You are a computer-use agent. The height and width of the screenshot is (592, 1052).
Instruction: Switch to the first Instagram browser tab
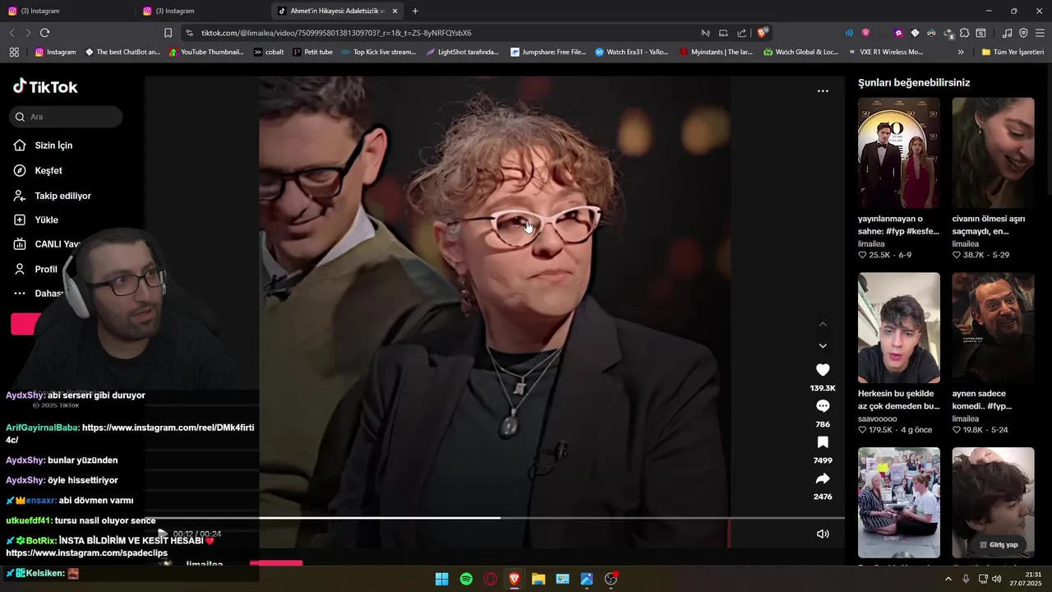click(x=66, y=11)
